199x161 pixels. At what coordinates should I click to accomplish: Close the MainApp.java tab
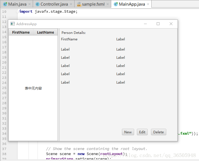[148, 4]
